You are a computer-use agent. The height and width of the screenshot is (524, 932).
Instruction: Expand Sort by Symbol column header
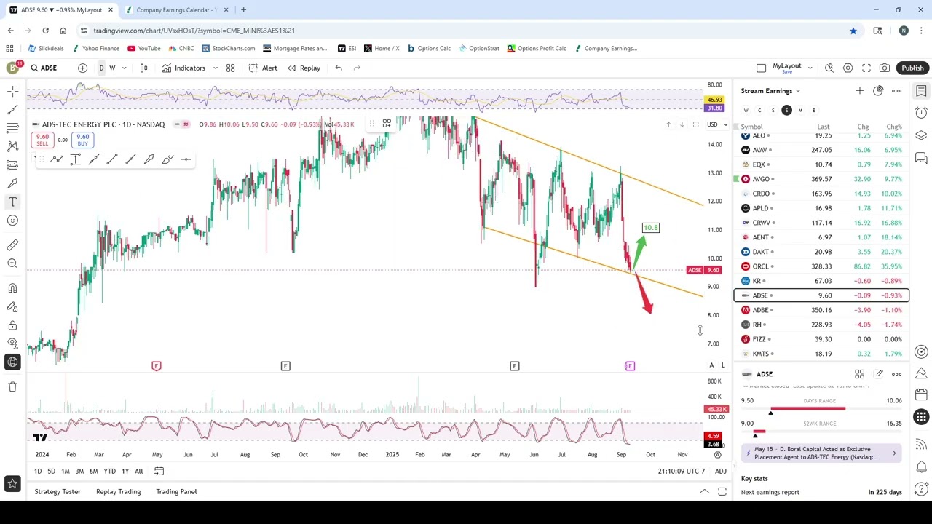click(751, 127)
